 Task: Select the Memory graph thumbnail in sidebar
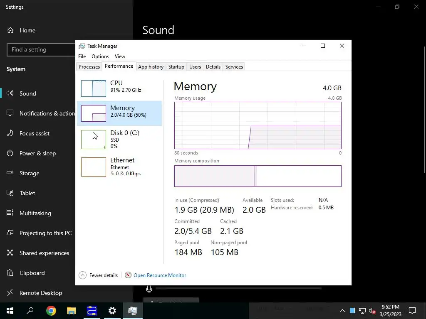pyautogui.click(x=94, y=113)
